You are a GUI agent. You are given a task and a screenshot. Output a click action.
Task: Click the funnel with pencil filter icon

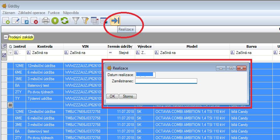[85, 21]
